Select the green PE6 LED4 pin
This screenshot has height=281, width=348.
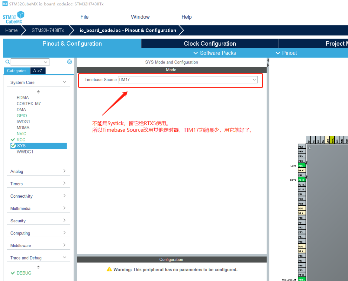[x=301, y=165]
